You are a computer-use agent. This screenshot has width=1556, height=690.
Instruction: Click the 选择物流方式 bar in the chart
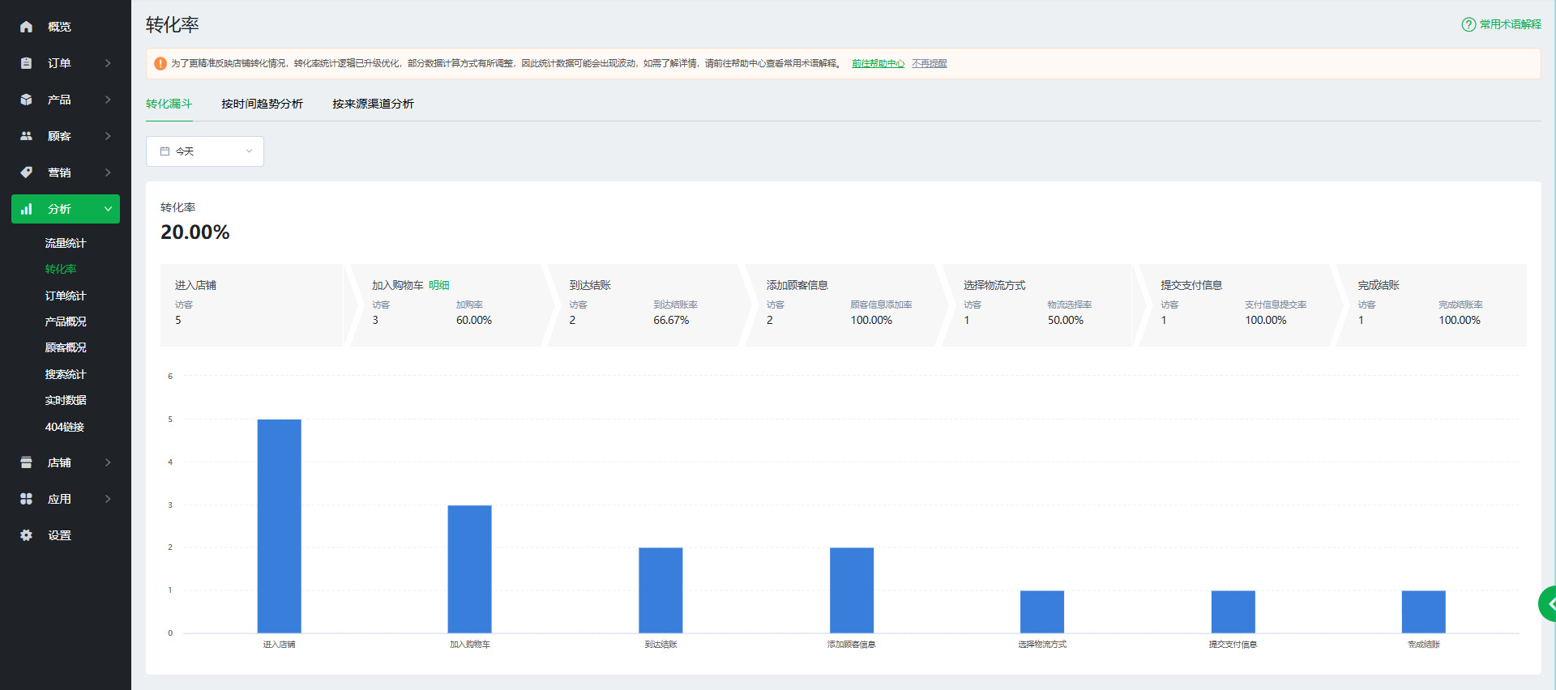[1042, 611]
